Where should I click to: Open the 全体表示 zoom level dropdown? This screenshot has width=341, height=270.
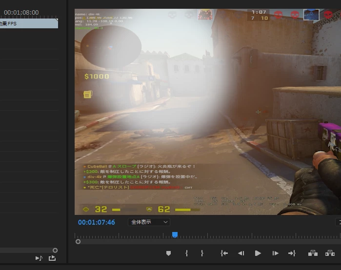click(x=149, y=222)
